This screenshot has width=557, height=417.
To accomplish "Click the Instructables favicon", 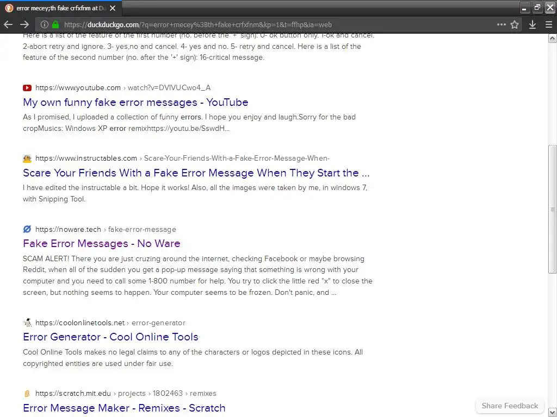I will coord(27,159).
